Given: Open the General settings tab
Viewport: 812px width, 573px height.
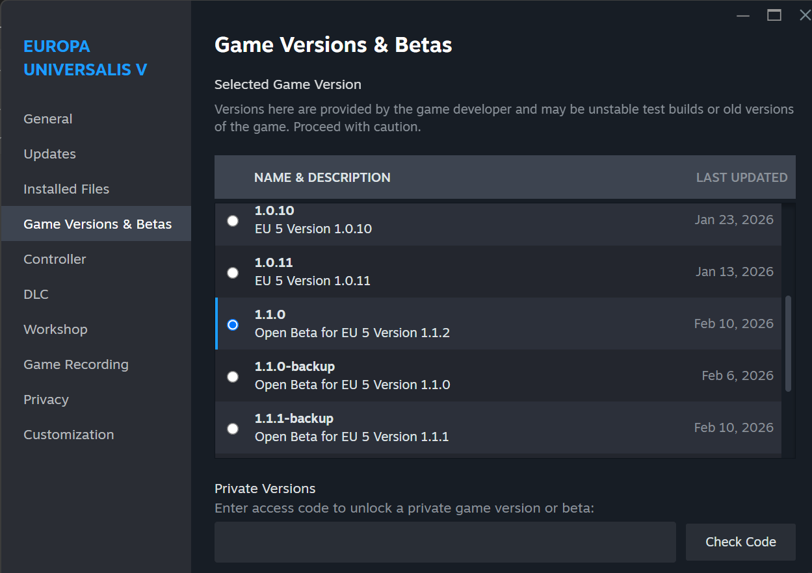Looking at the screenshot, I should coord(48,119).
